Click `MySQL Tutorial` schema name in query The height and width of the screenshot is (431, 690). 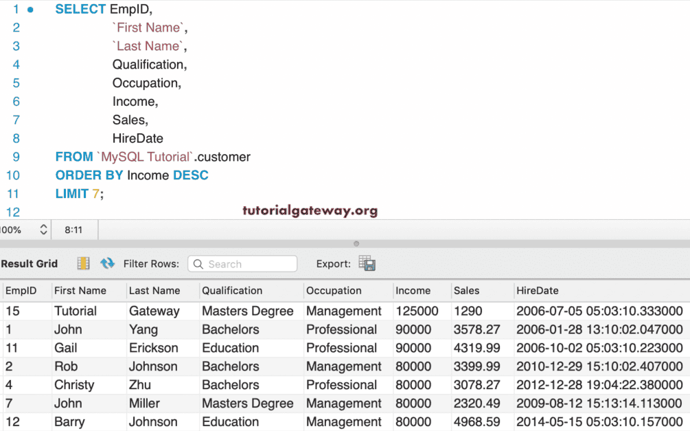pyautogui.click(x=146, y=157)
